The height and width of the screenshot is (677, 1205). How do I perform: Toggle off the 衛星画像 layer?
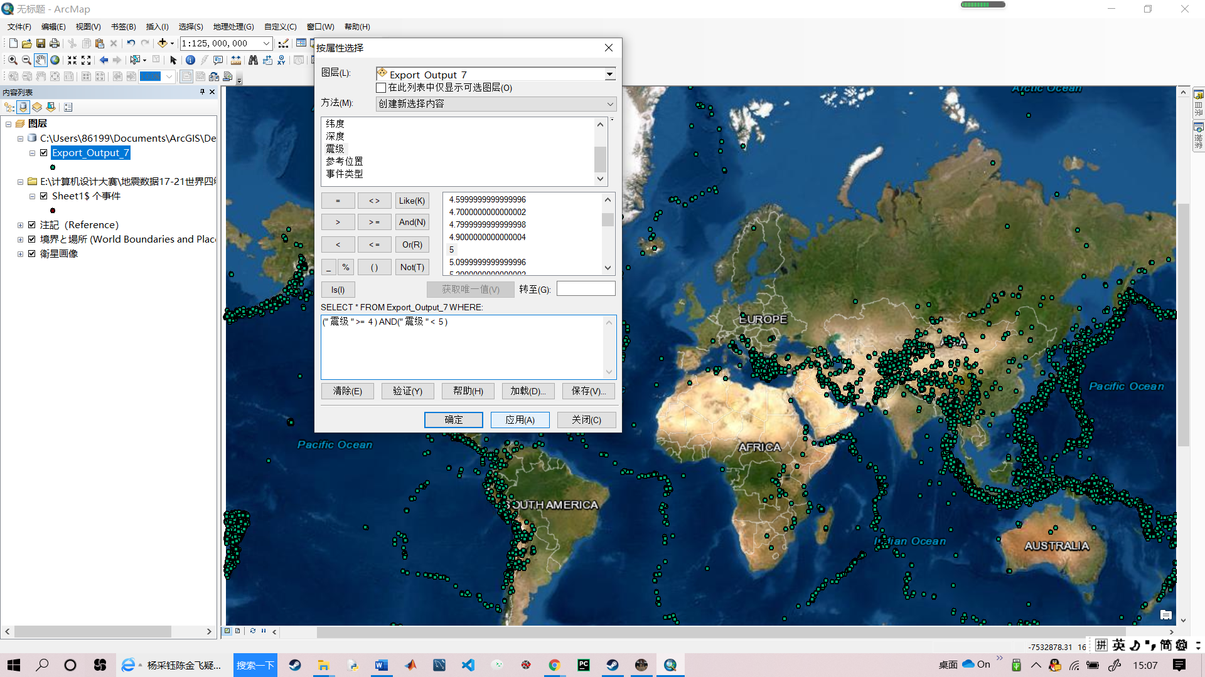pos(32,253)
